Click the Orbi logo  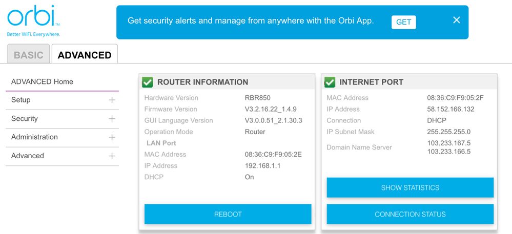pos(33,22)
